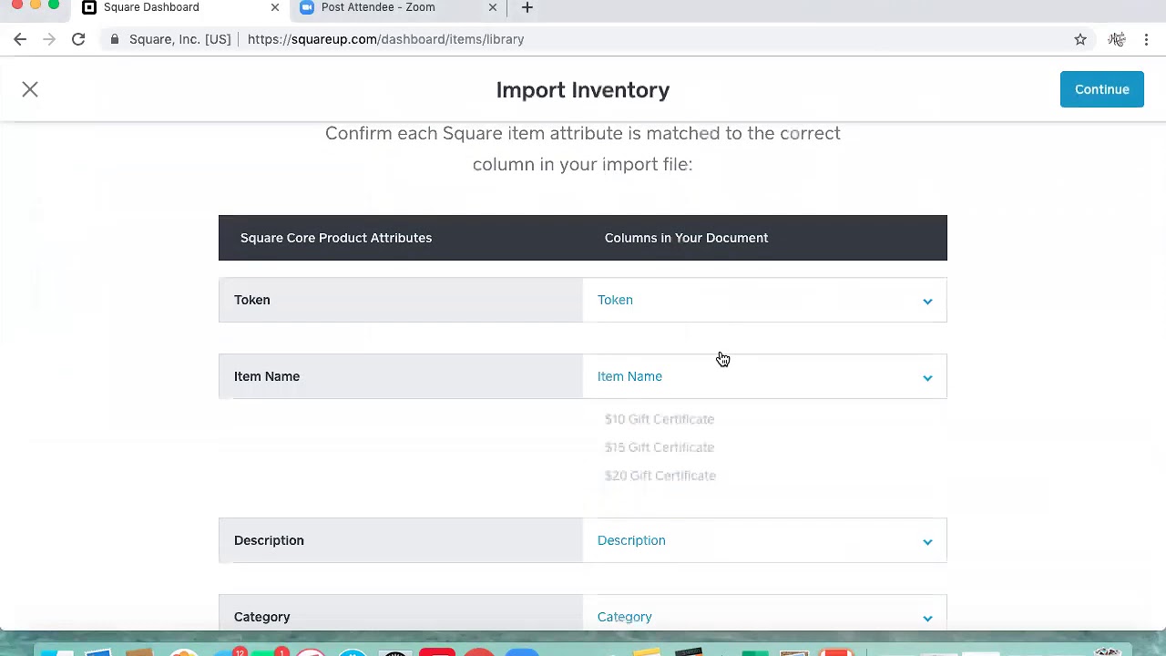Close the Post Attendee - Zoom tab
The width and height of the screenshot is (1166, 656).
(x=493, y=7)
